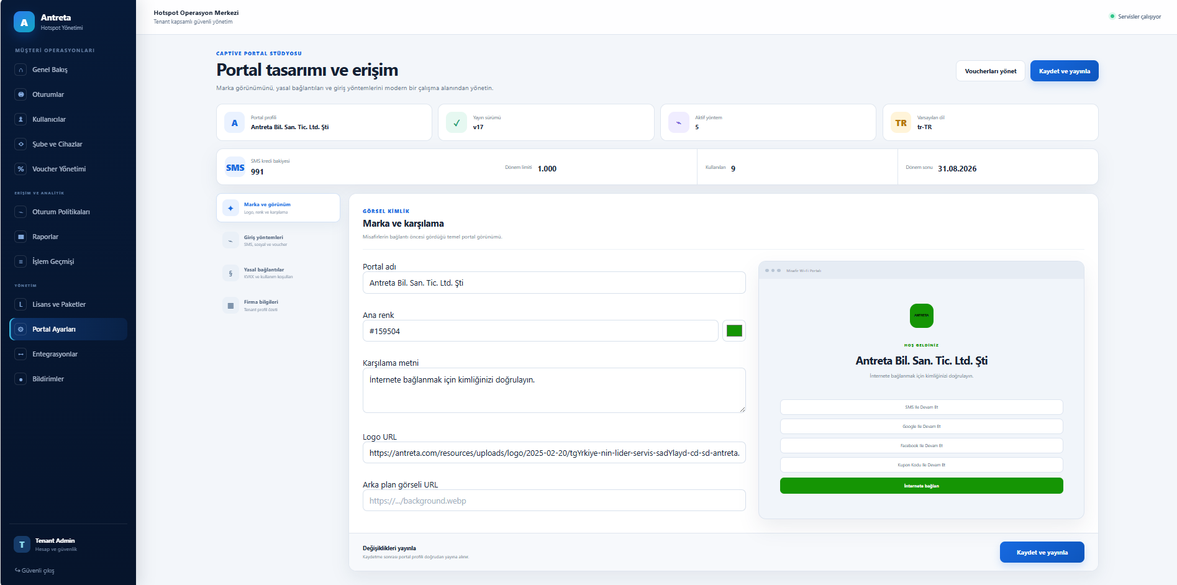
Task: Switch to Firma bilgileri tab
Action: tap(278, 305)
